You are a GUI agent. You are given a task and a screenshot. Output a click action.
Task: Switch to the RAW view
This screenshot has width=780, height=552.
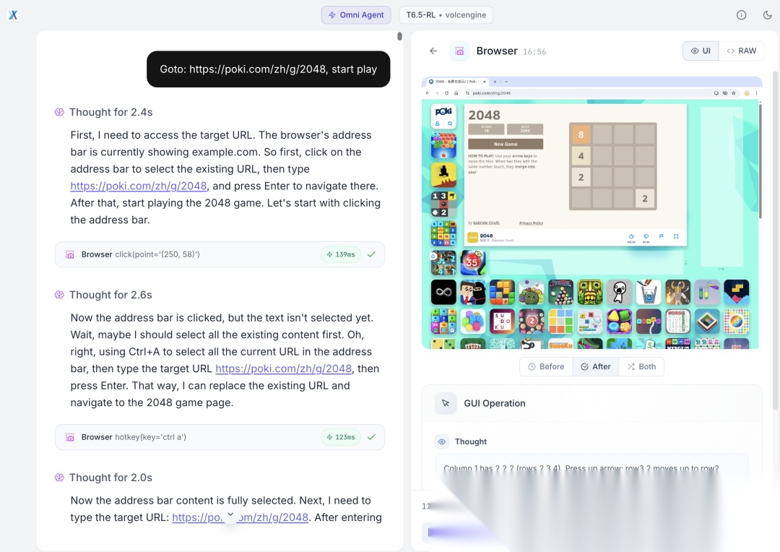(x=741, y=51)
